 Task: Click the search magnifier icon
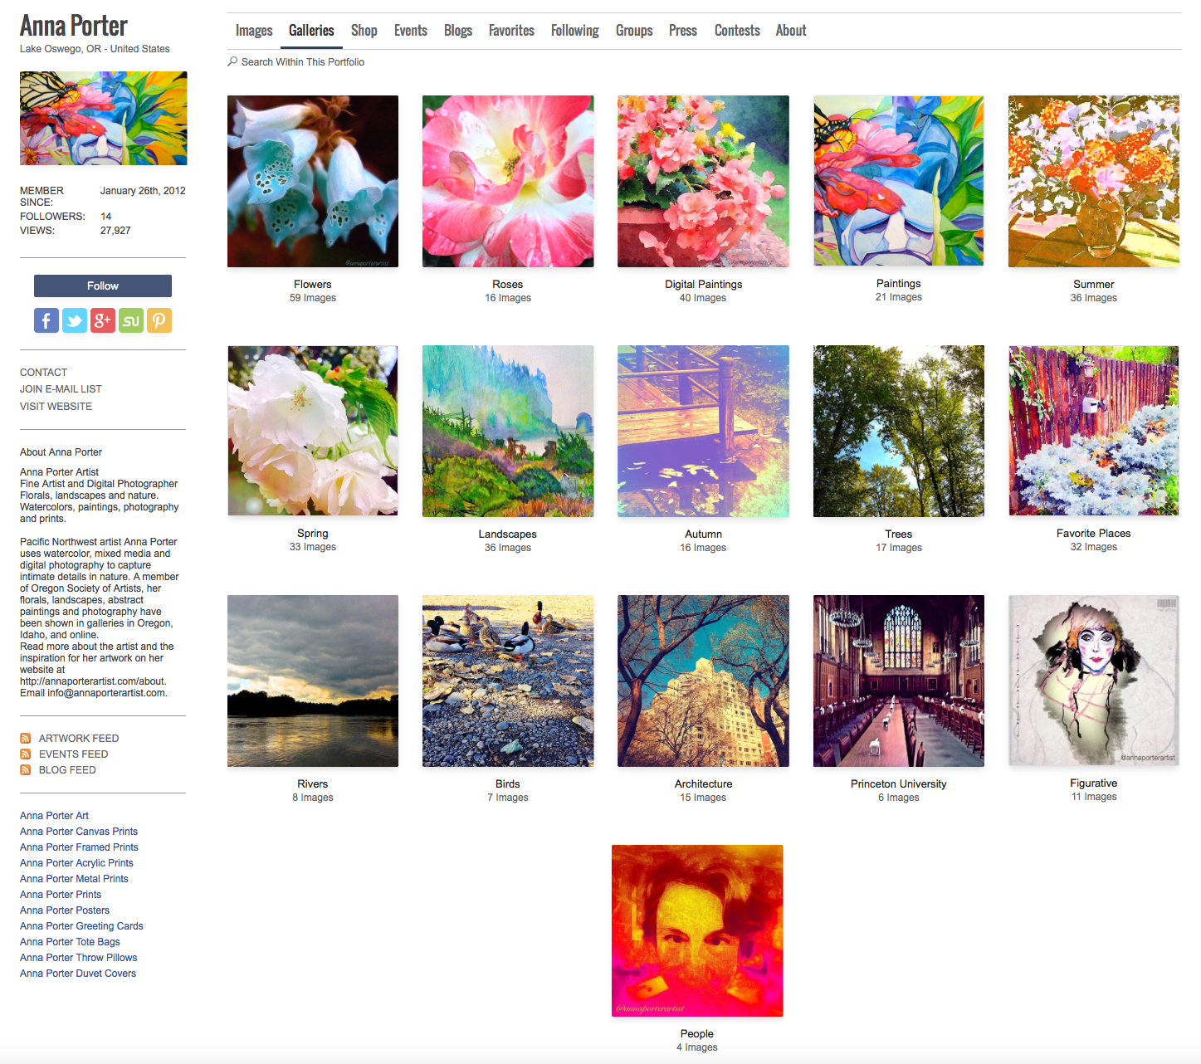click(x=232, y=61)
